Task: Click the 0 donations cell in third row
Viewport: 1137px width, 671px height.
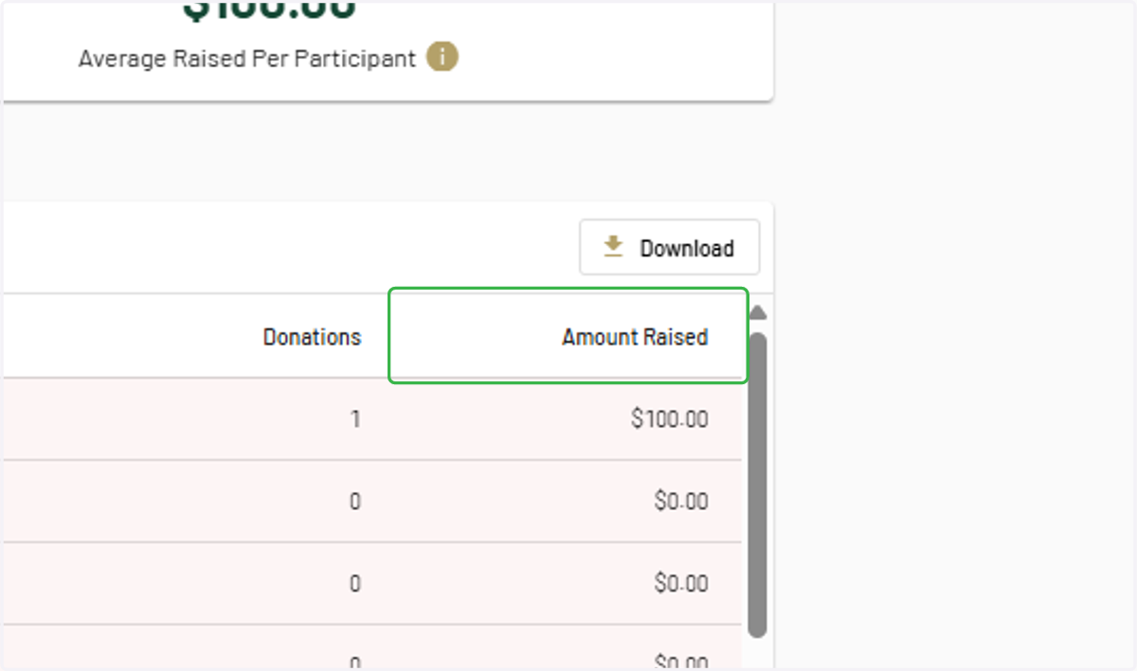Action: (355, 583)
